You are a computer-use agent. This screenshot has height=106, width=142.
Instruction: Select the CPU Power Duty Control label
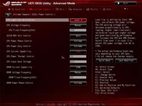(19, 46)
